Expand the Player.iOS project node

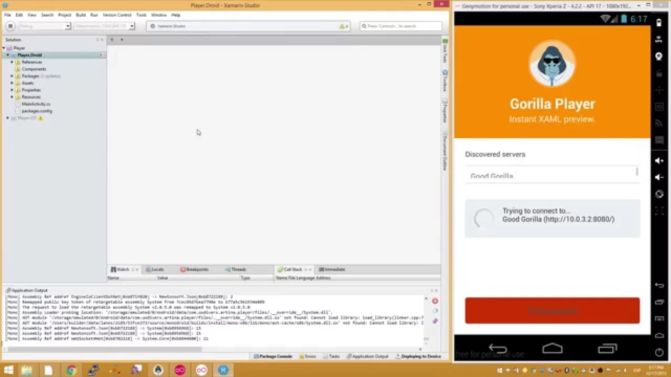pyautogui.click(x=8, y=118)
